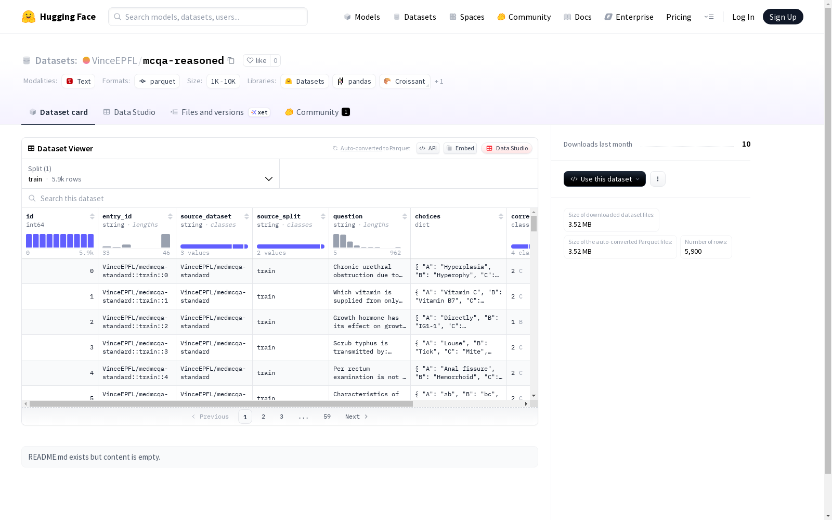Jump to page 59 of the table
Image resolution: width=832 pixels, height=520 pixels.
pos(327,417)
